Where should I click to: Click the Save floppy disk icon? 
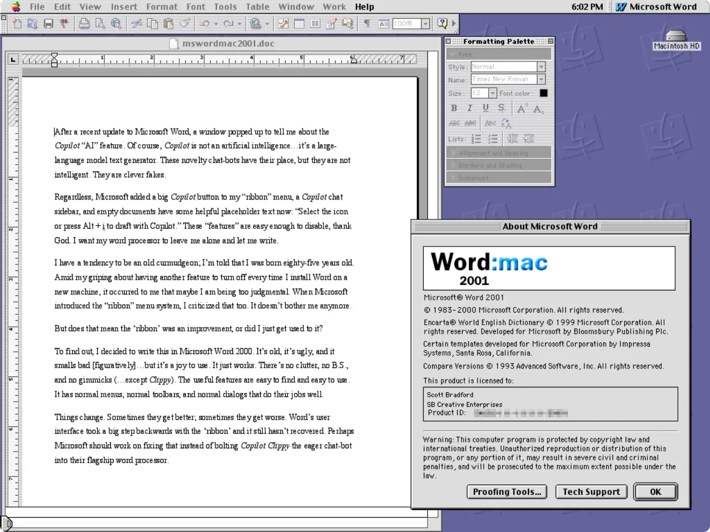(x=48, y=24)
